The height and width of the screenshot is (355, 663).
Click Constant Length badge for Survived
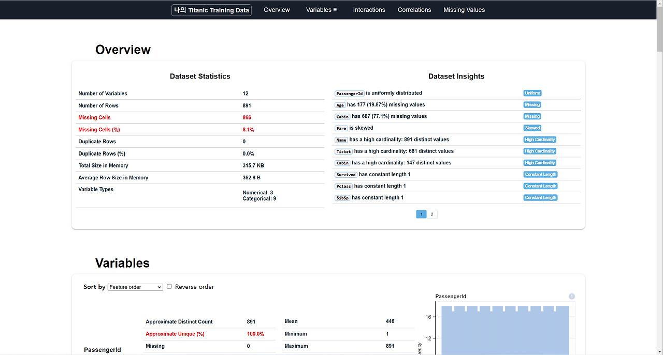tap(540, 174)
